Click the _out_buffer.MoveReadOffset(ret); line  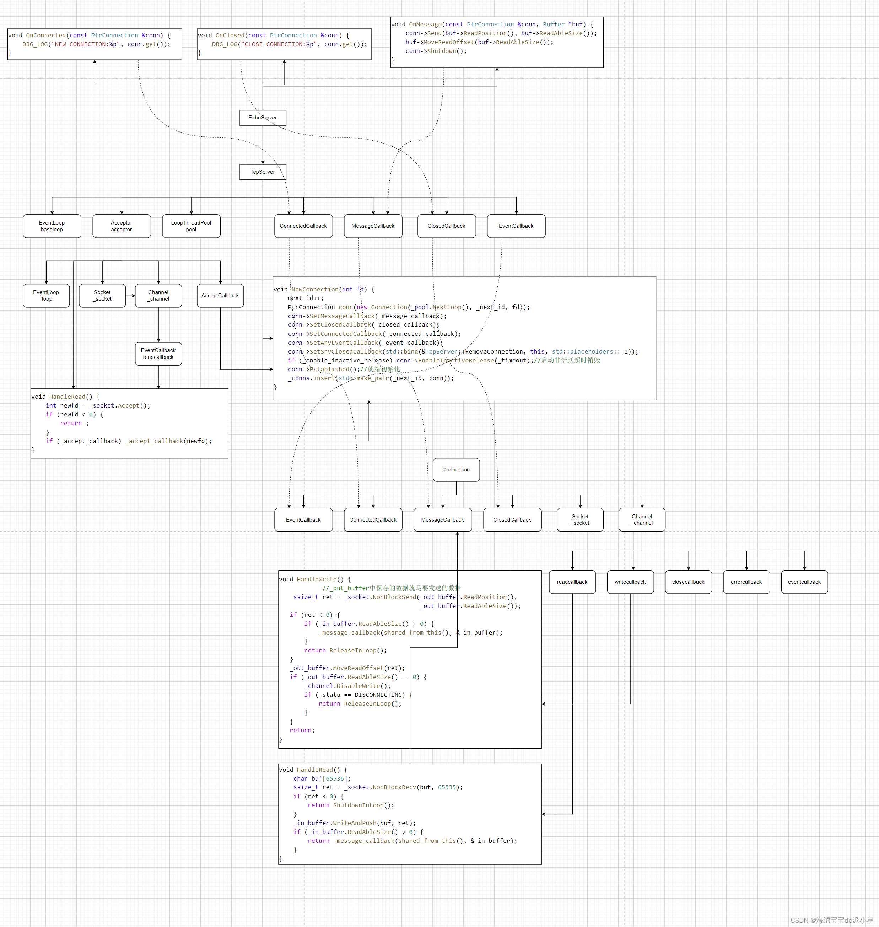[347, 669]
